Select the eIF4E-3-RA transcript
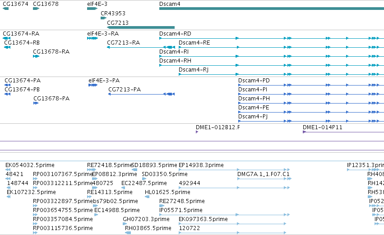The image size is (384, 235). 93,38
